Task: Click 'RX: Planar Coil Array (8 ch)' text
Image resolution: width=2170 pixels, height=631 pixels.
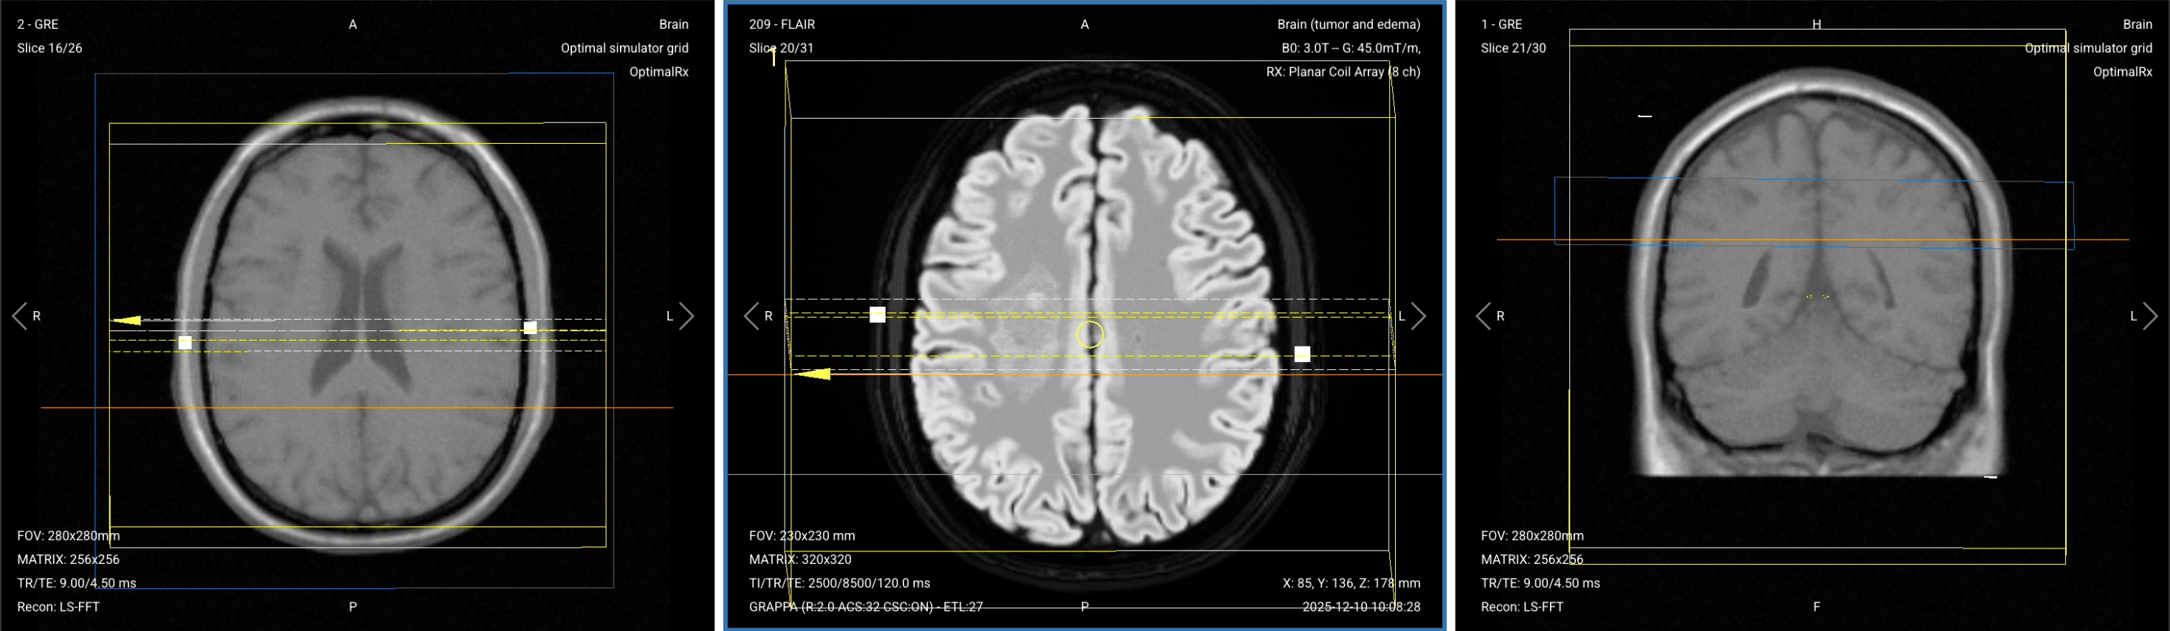Action: [1343, 72]
